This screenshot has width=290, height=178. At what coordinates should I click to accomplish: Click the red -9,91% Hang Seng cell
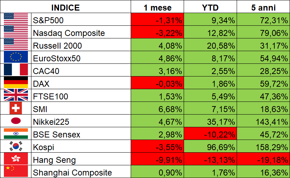[158, 159]
